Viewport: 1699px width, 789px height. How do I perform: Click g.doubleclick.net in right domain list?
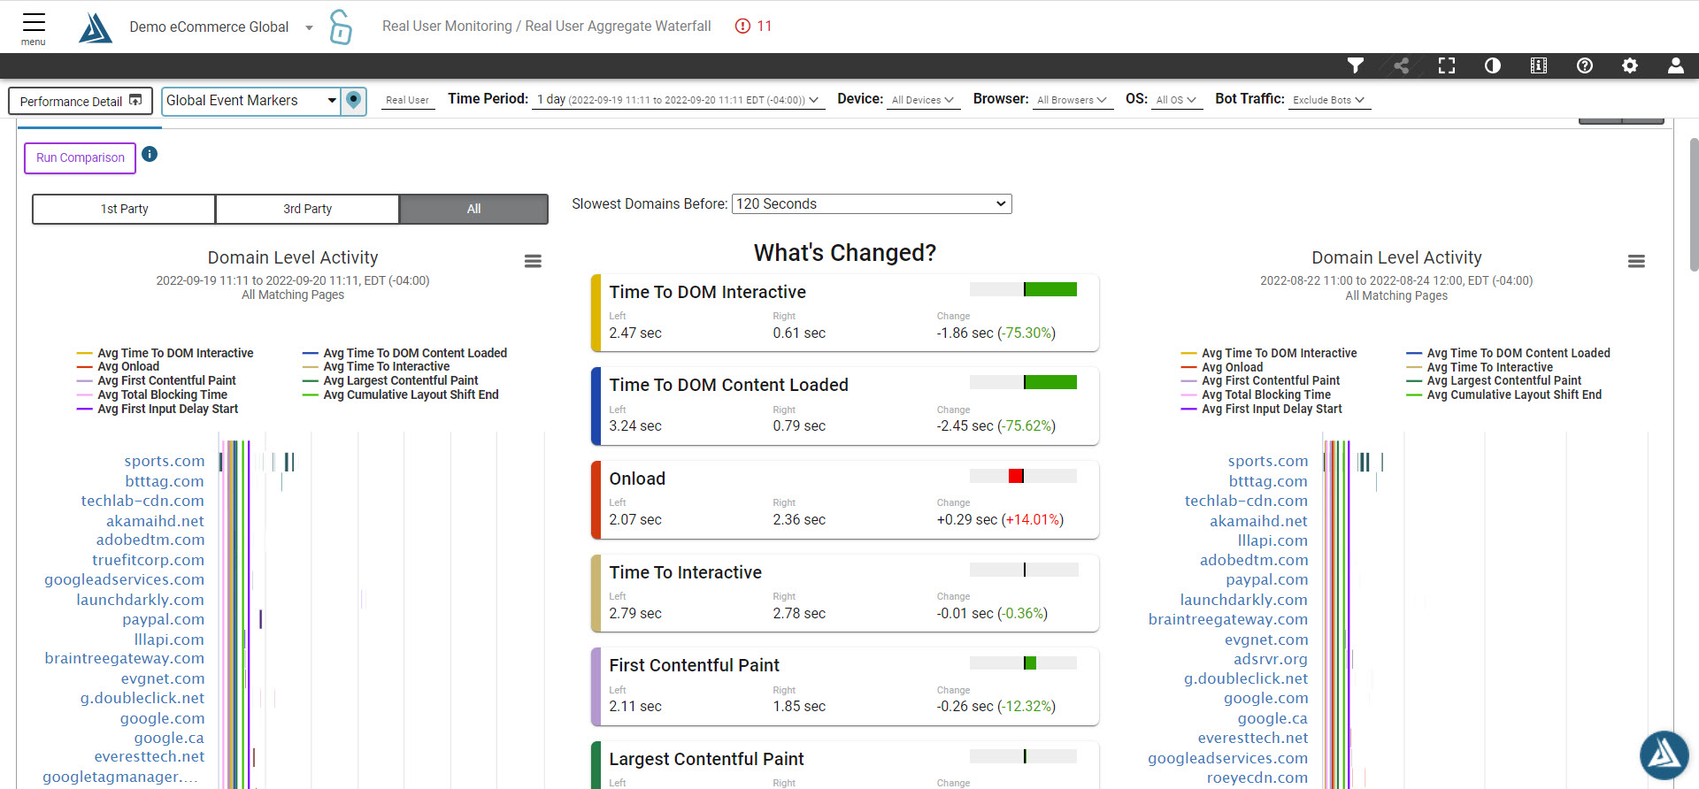coord(1246,678)
